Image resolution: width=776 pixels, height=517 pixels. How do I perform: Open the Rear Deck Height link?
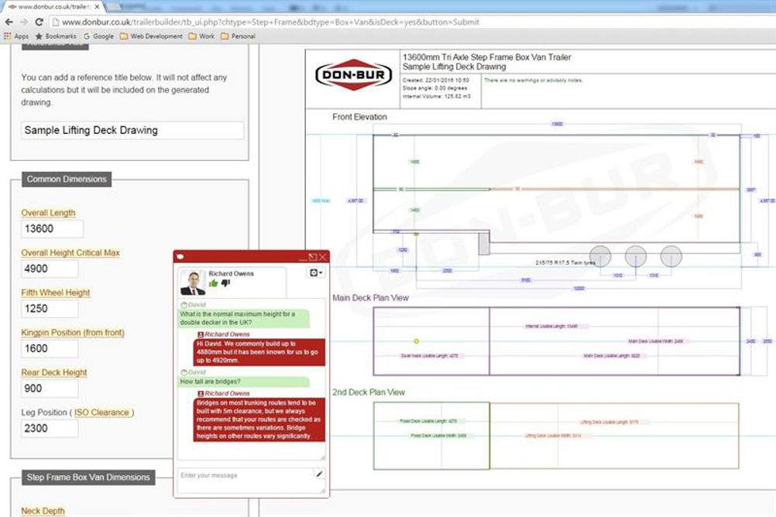pos(54,372)
